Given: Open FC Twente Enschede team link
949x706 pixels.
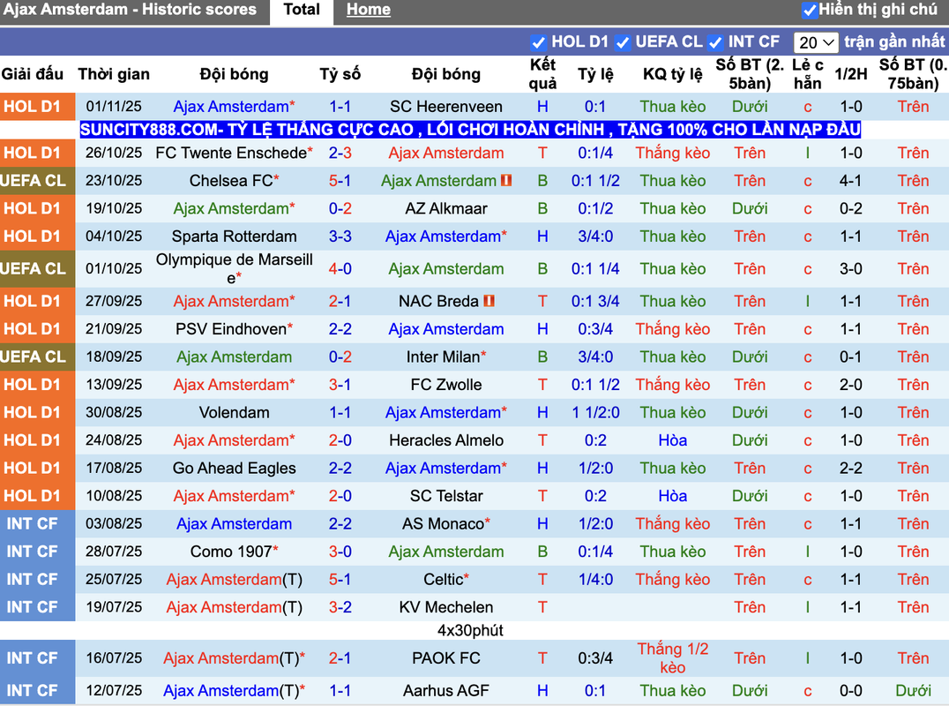Looking at the screenshot, I should click(231, 153).
